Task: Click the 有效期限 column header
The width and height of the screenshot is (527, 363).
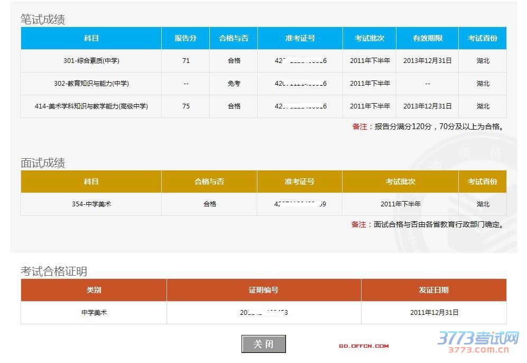Action: tap(427, 39)
